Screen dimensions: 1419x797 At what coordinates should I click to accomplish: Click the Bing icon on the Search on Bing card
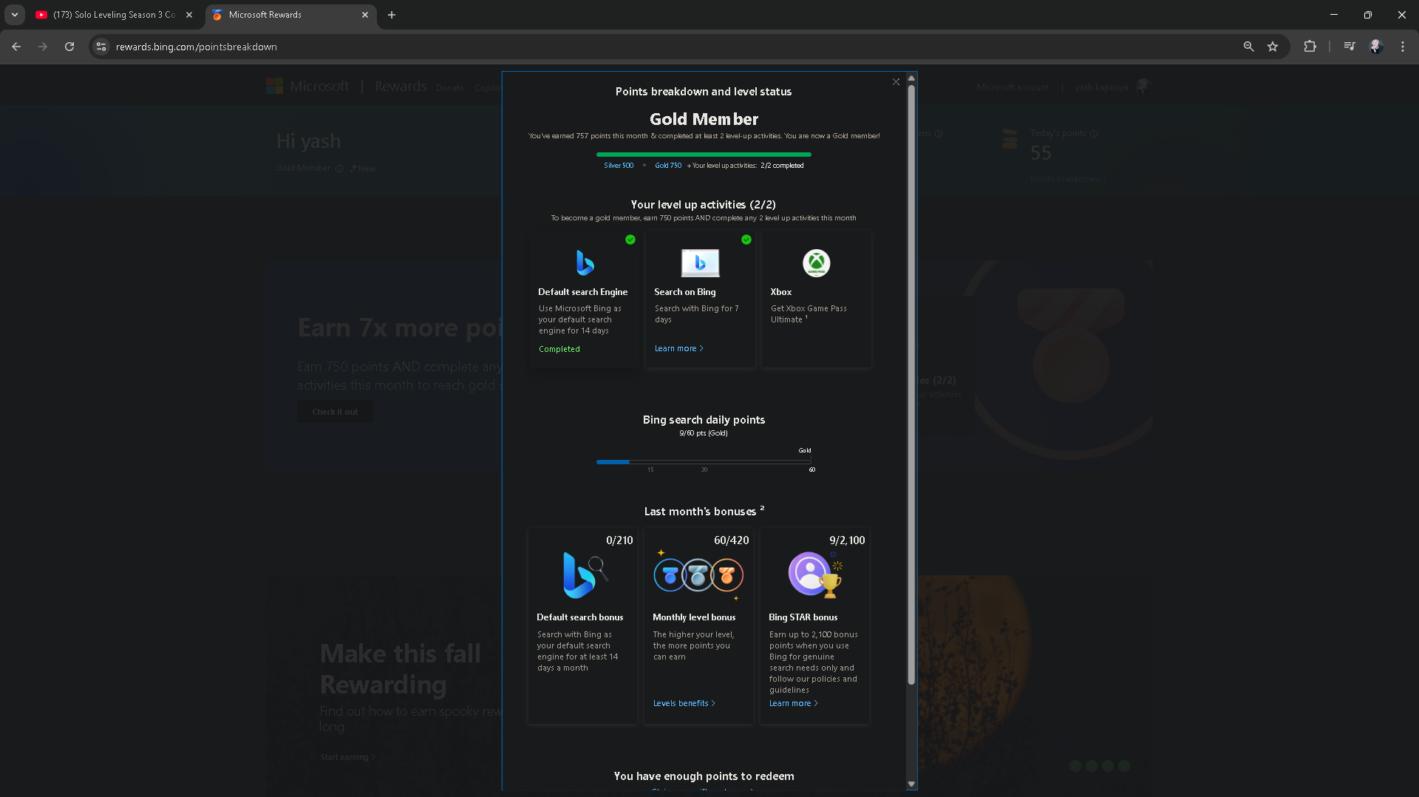700,263
